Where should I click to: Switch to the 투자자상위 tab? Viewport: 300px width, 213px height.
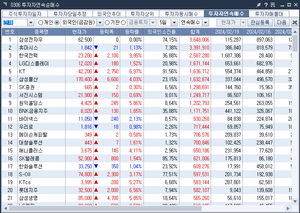click(x=142, y=14)
